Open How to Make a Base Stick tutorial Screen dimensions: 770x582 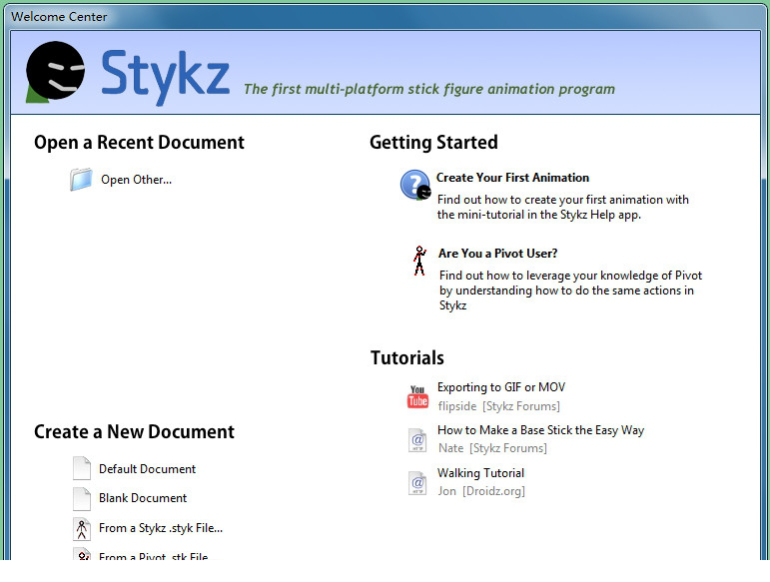pyautogui.click(x=540, y=430)
